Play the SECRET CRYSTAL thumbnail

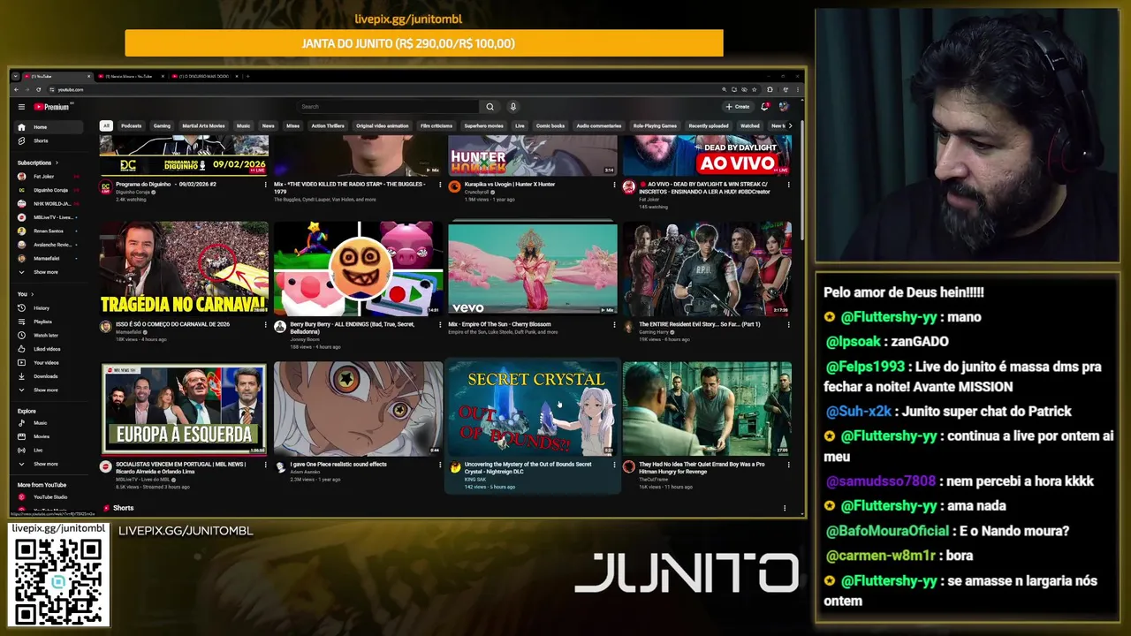click(533, 408)
